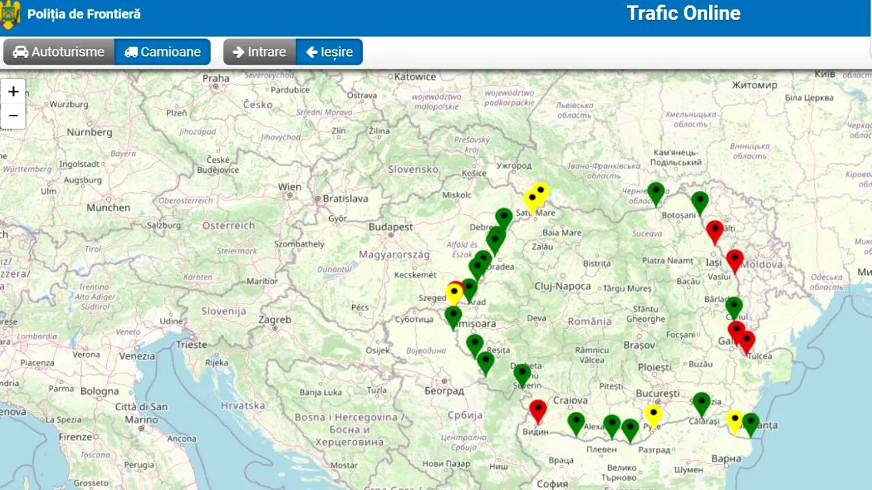Image resolution: width=872 pixels, height=490 pixels.
Task: Switch to the Autoturisme tab
Action: coord(59,51)
